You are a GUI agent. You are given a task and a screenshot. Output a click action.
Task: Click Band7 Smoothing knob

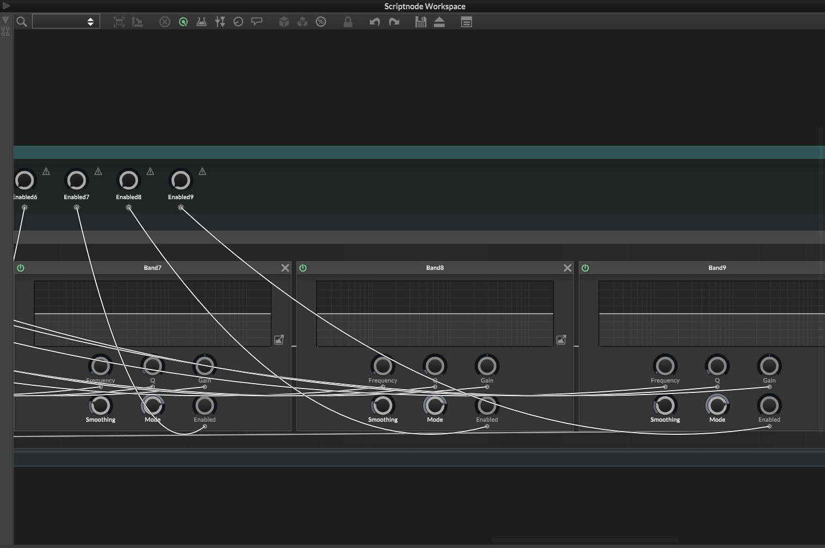(100, 405)
